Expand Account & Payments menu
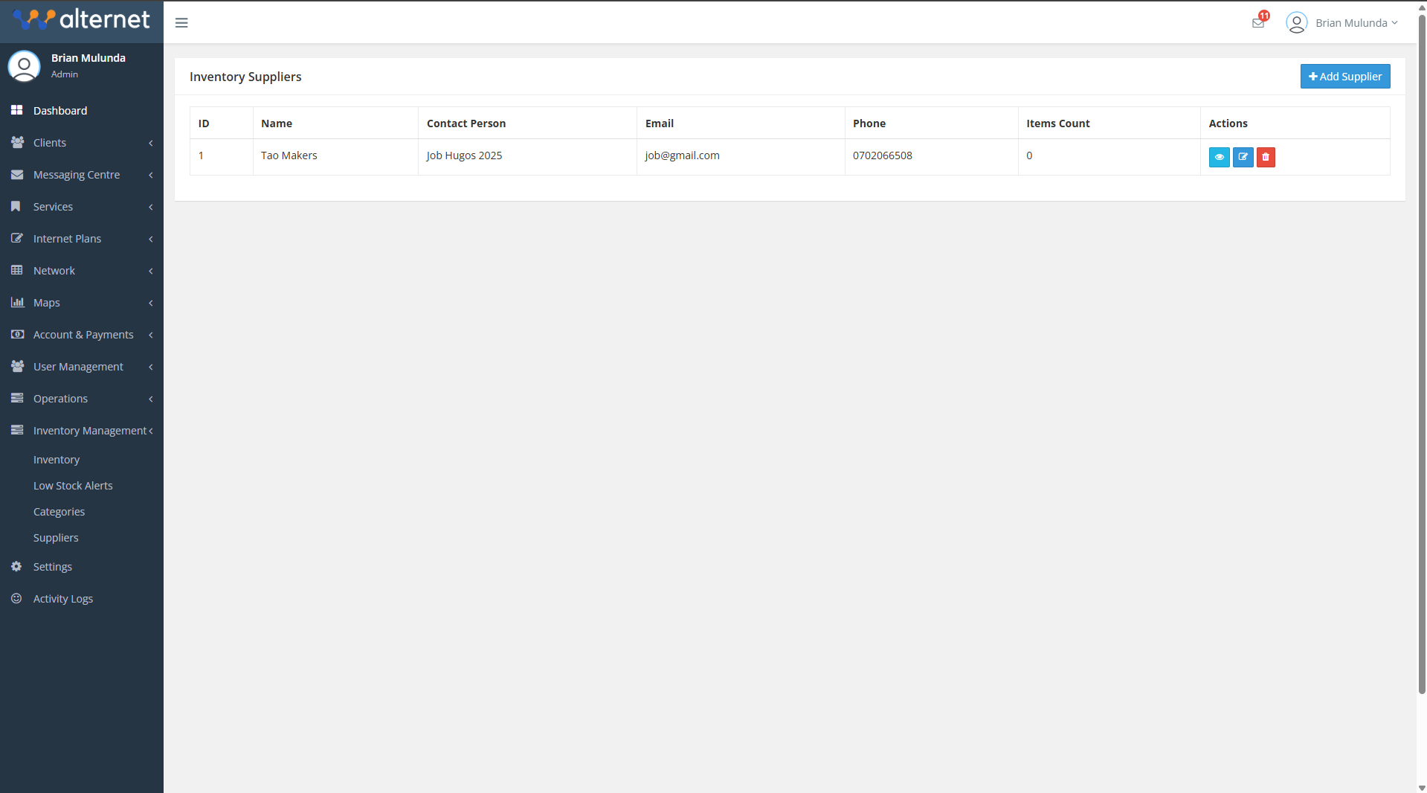 pos(82,335)
